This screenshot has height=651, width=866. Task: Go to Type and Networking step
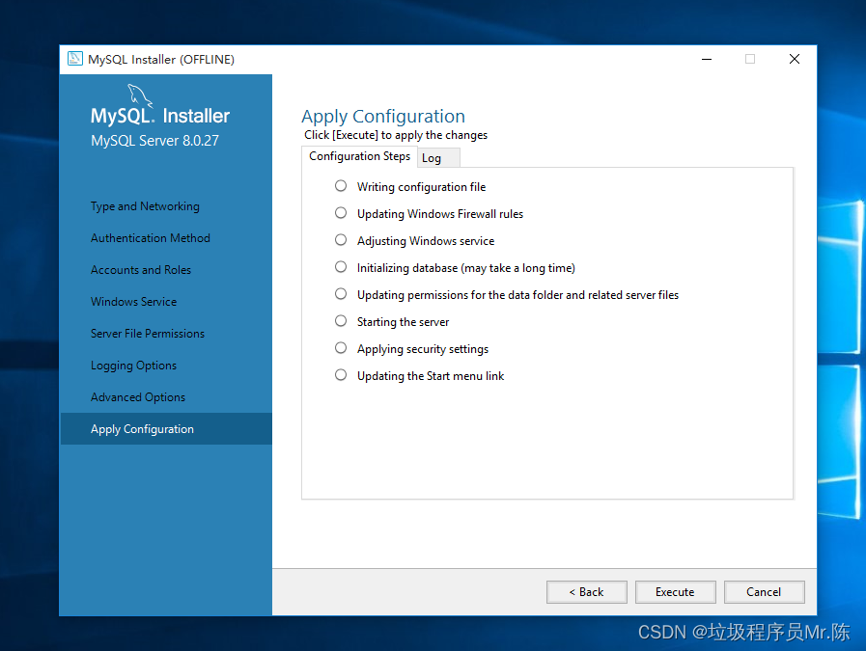tap(145, 206)
